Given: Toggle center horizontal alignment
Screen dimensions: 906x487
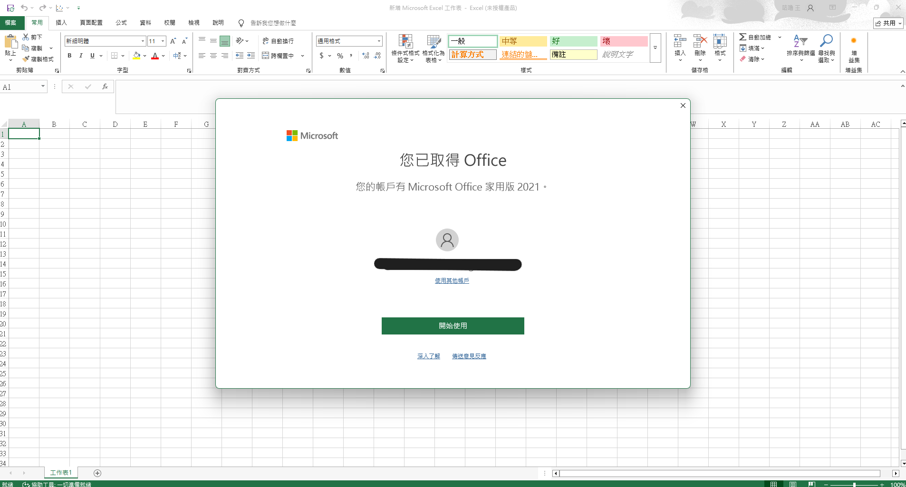Looking at the screenshot, I should (x=213, y=56).
